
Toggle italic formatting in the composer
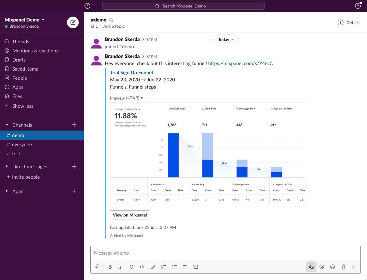tap(120, 267)
